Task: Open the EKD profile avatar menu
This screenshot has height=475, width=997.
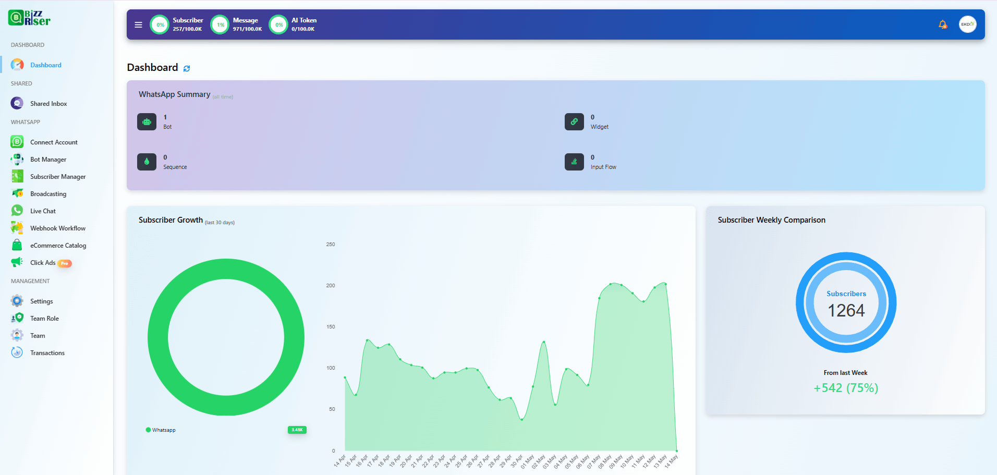Action: pyautogui.click(x=967, y=24)
